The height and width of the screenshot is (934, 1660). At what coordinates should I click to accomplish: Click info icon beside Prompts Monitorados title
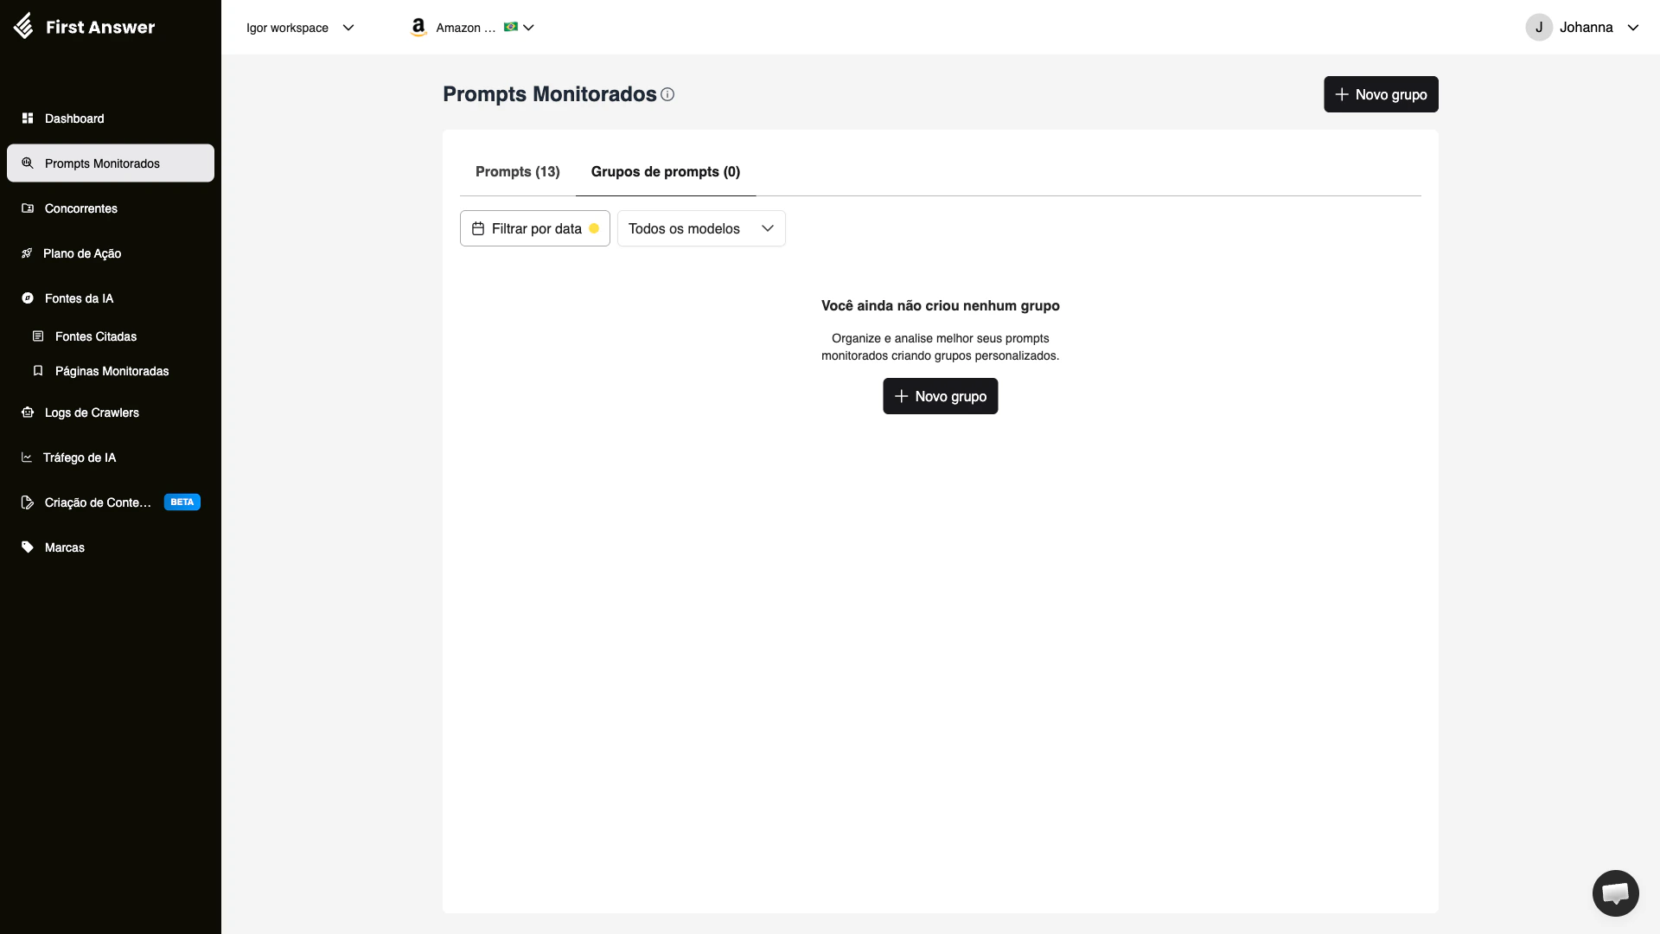667,94
